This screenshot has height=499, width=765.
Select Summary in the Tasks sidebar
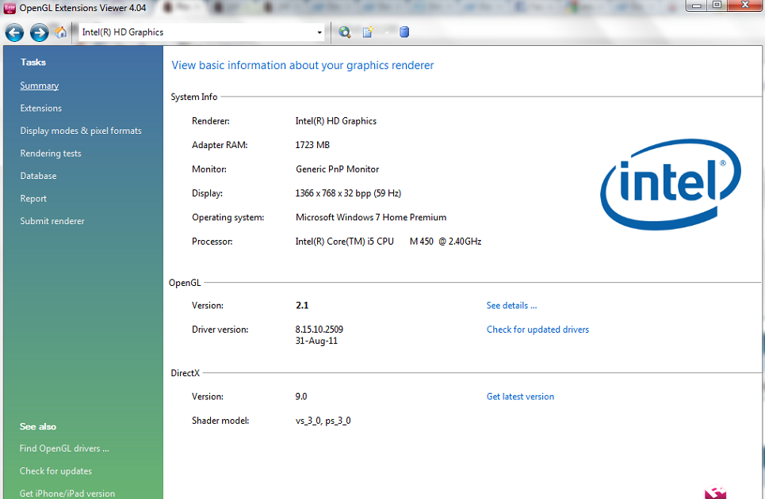coord(40,86)
